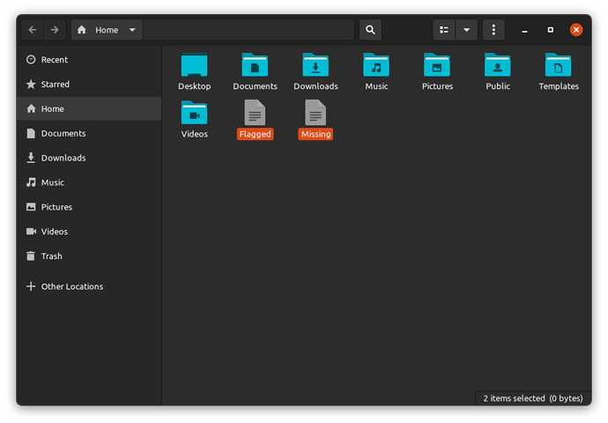Close the window with the red button
Screen dimensions: 608x423
click(x=576, y=30)
